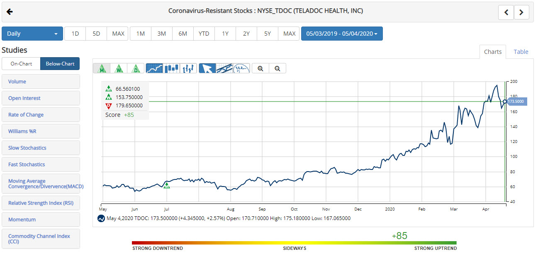Set chart range to 3M
The height and width of the screenshot is (259, 538).
162,34
